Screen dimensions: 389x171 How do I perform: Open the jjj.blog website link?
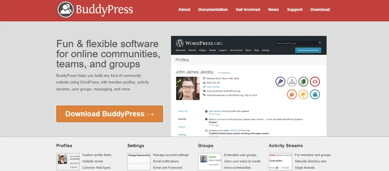213,87
